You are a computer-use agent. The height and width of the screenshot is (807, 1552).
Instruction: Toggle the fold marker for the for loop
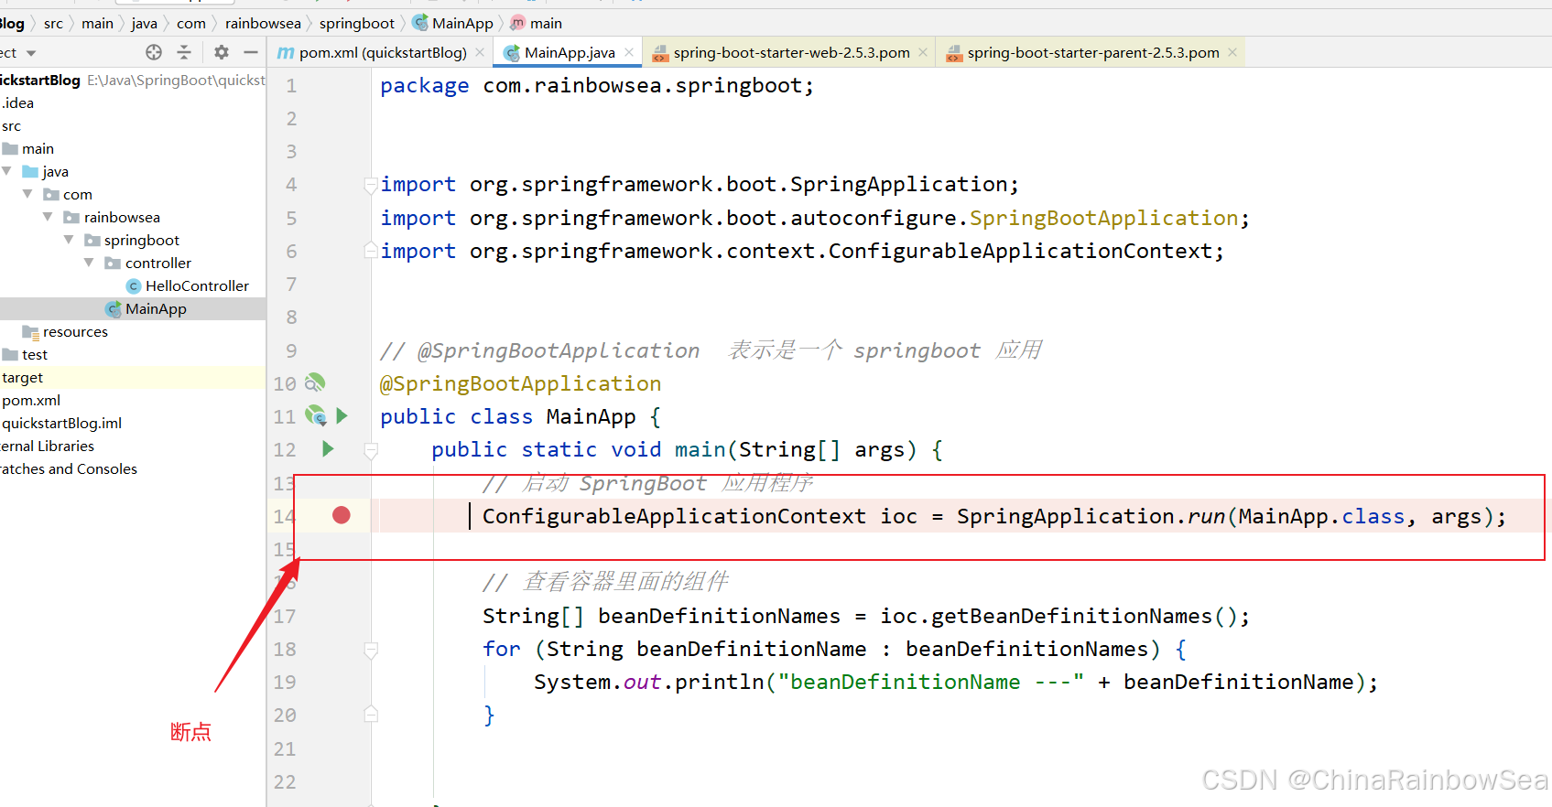[x=371, y=650]
